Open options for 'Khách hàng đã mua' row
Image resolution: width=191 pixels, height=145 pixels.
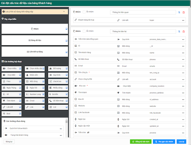(183, 20)
